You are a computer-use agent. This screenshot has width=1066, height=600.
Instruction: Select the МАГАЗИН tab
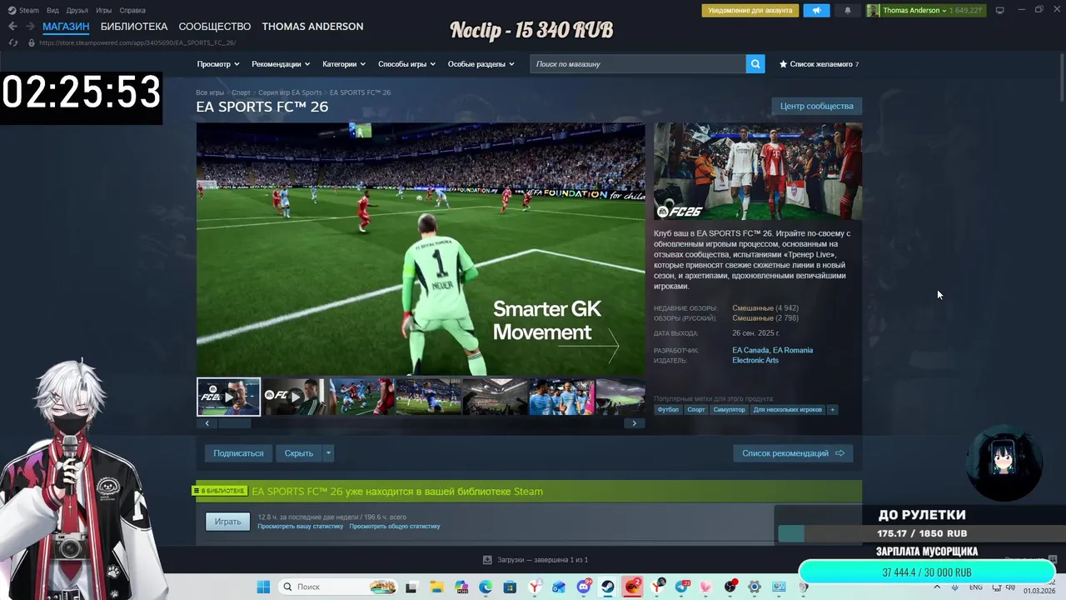66,27
